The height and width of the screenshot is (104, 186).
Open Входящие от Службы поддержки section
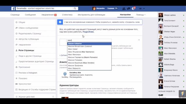click(x=35, y=90)
